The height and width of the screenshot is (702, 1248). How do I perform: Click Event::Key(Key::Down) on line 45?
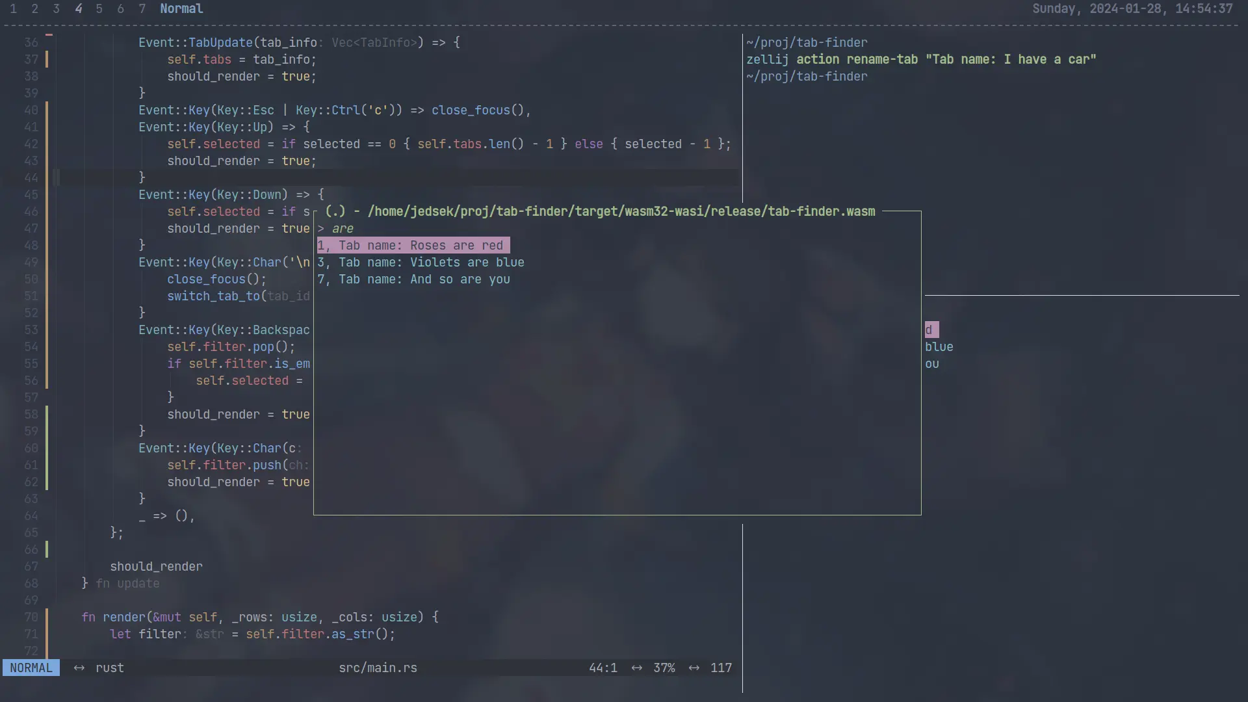click(x=213, y=195)
